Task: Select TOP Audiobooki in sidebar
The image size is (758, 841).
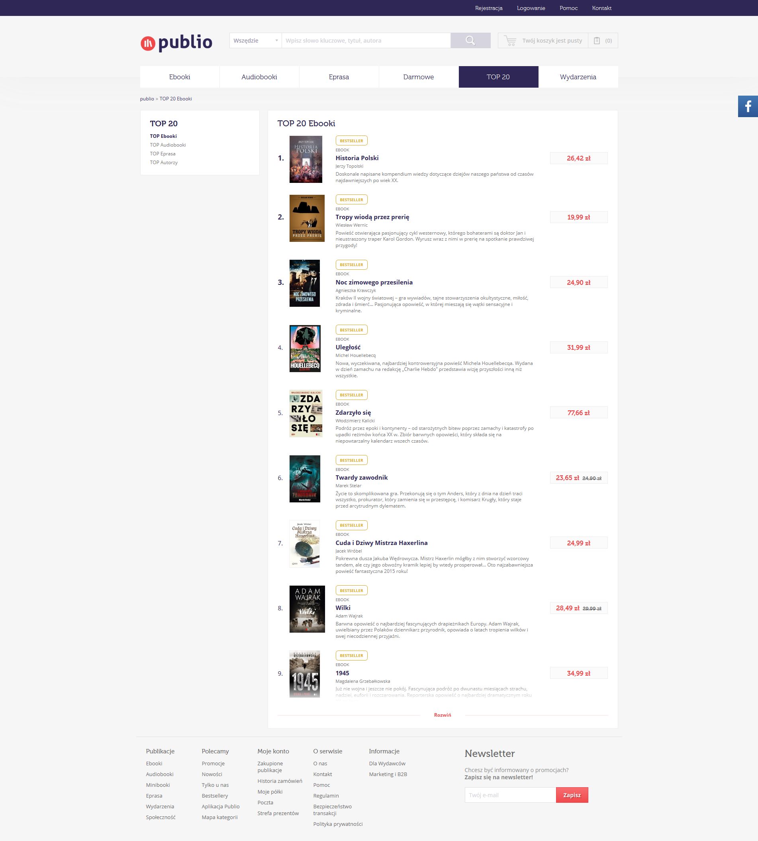Action: pos(168,145)
